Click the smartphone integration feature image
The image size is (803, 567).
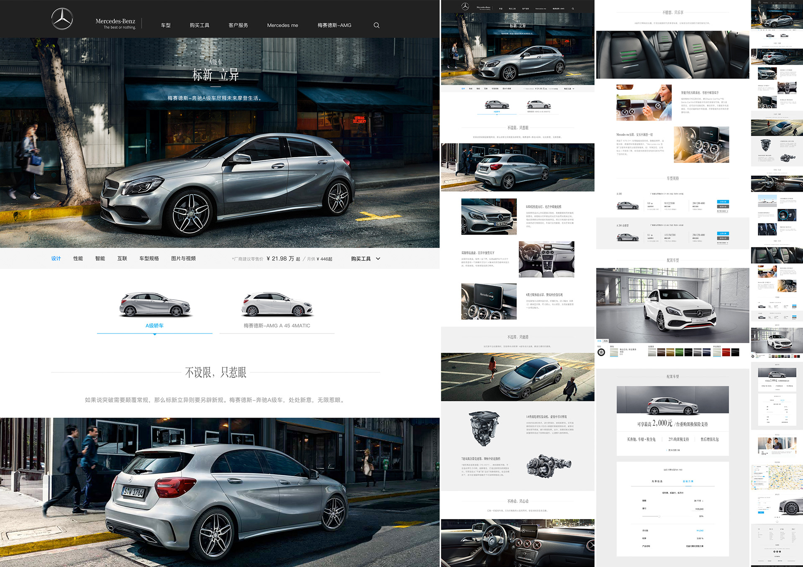pyautogui.click(x=644, y=103)
